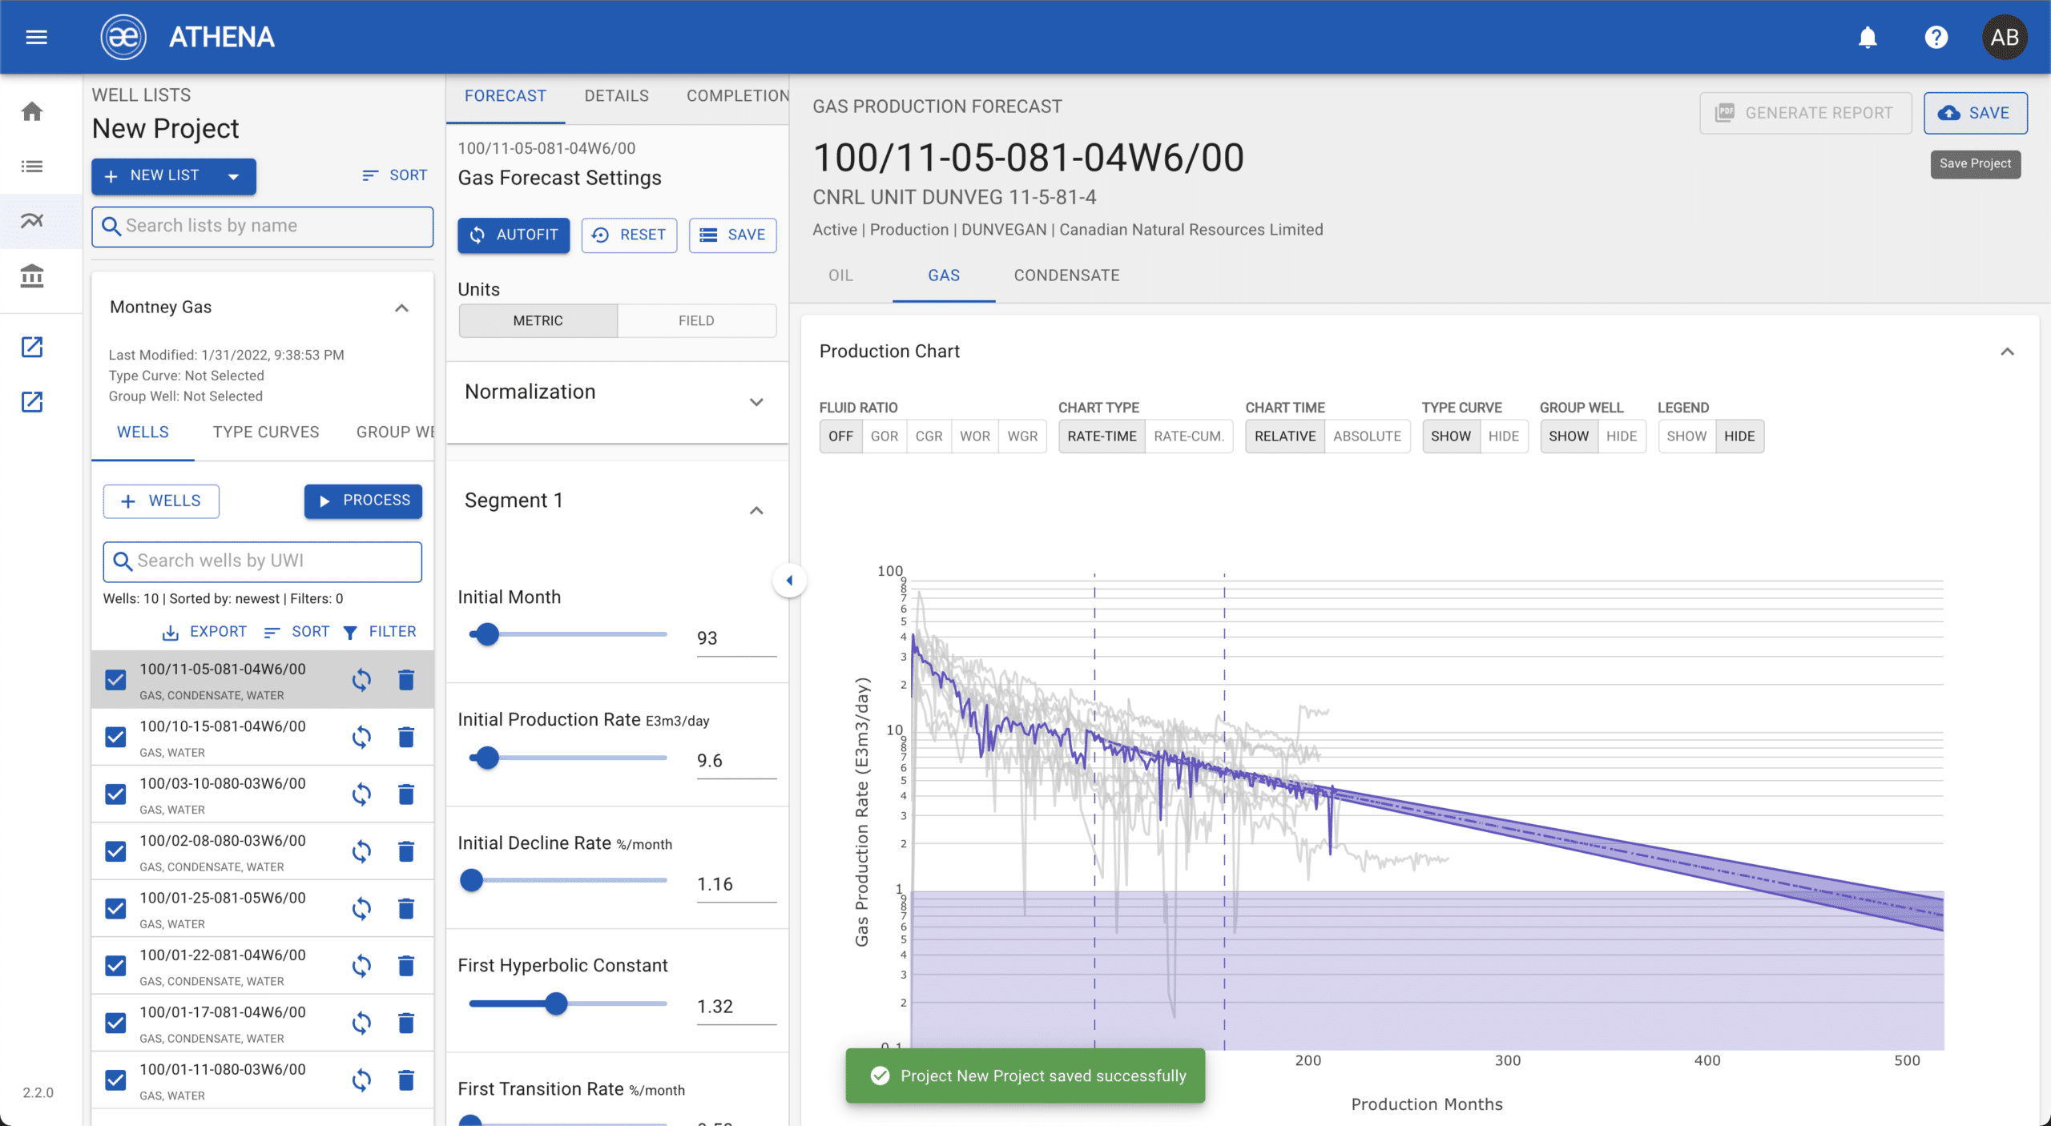This screenshot has width=2051, height=1126.
Task: Switch units to FIELD
Action: 695,320
